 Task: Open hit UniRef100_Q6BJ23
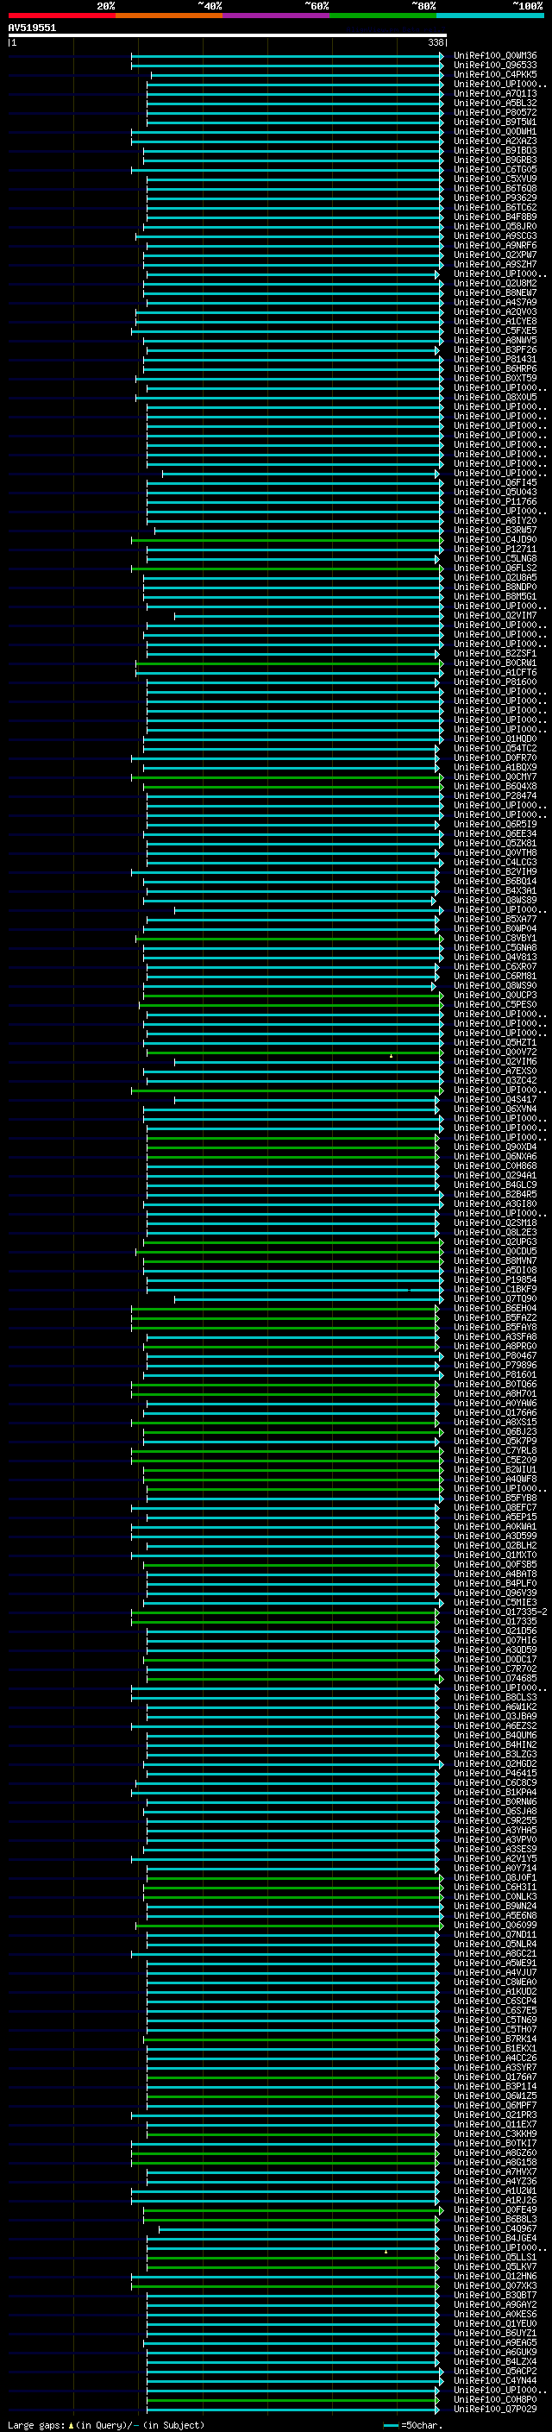tap(494, 1431)
